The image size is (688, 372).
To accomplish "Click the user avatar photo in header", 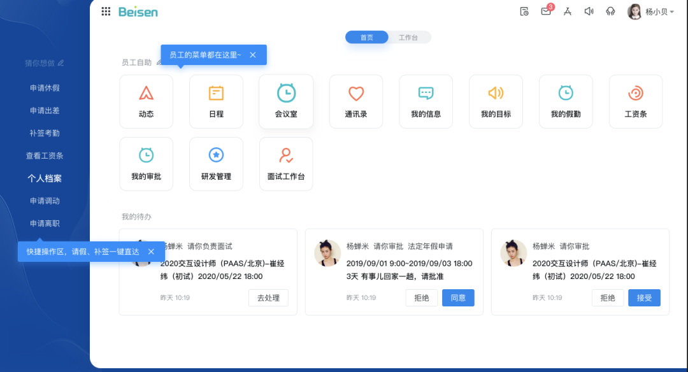I will [x=634, y=12].
